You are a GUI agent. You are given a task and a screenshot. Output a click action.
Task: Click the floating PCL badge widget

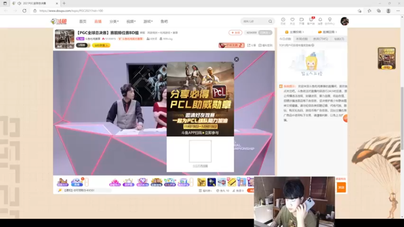(386, 59)
